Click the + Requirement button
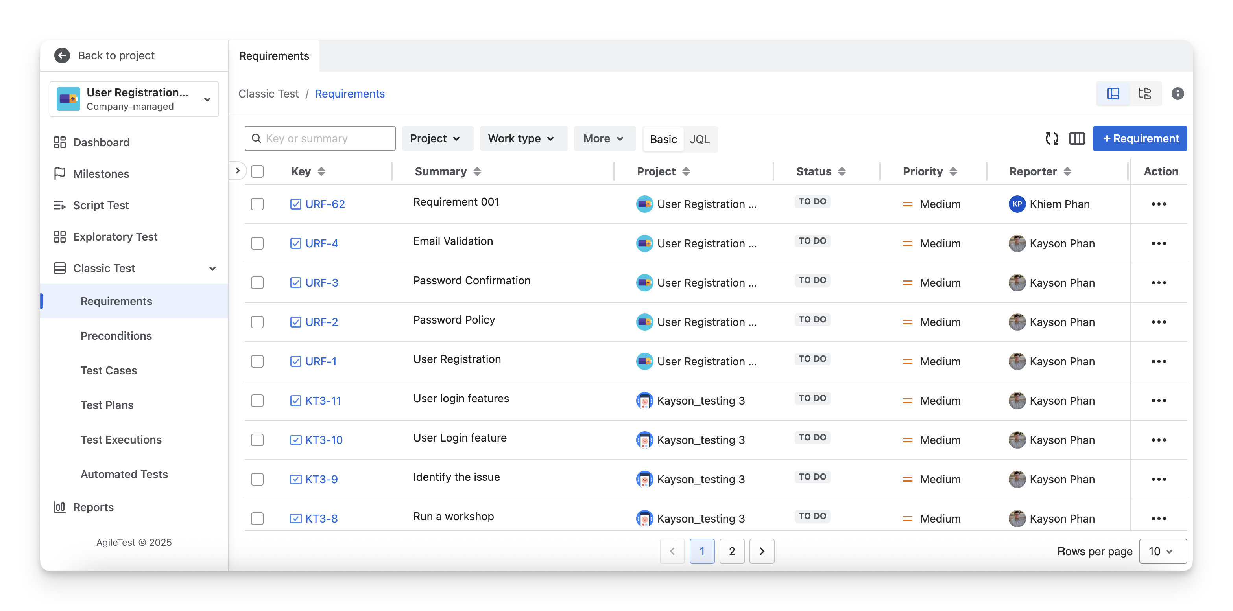The image size is (1233, 611). (x=1139, y=139)
